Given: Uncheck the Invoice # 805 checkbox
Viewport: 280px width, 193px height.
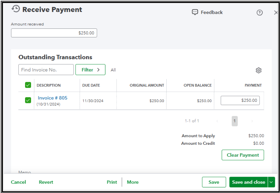Looking at the screenshot, I should 28,100.
